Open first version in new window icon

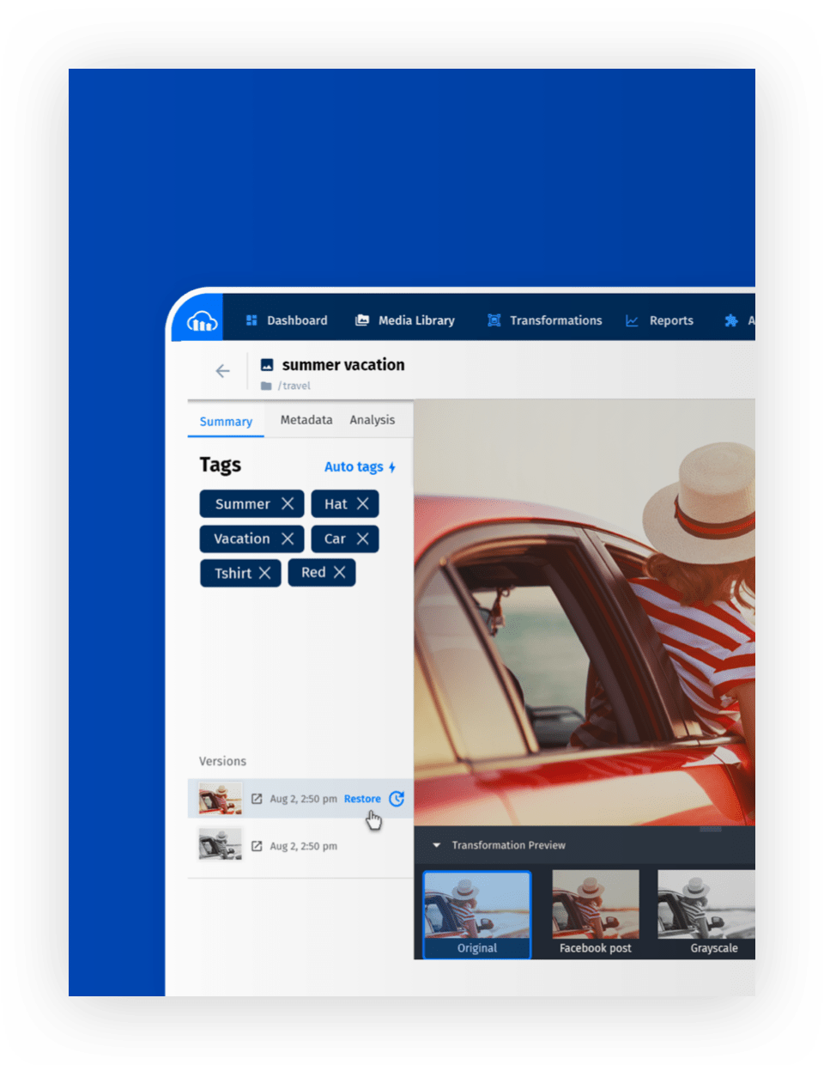pyautogui.click(x=257, y=799)
